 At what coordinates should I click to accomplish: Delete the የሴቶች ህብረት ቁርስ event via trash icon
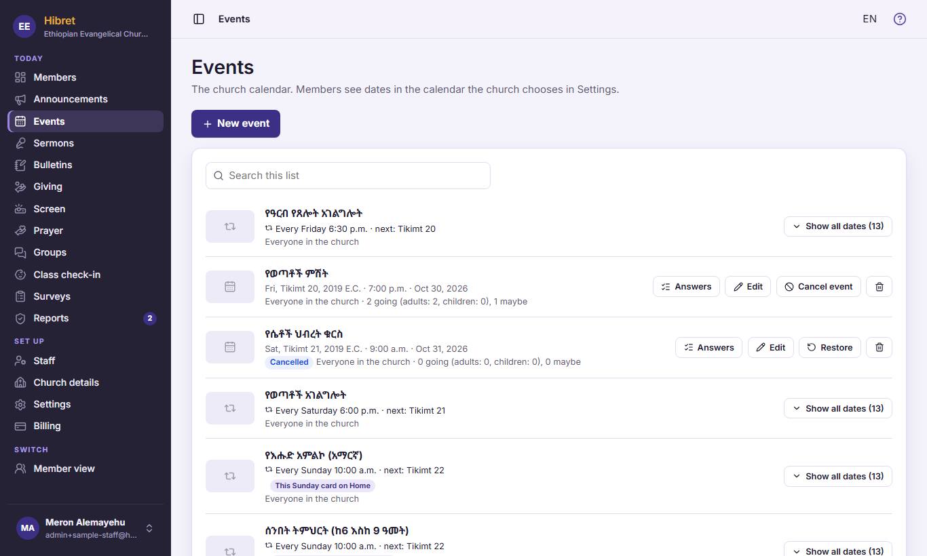click(879, 347)
